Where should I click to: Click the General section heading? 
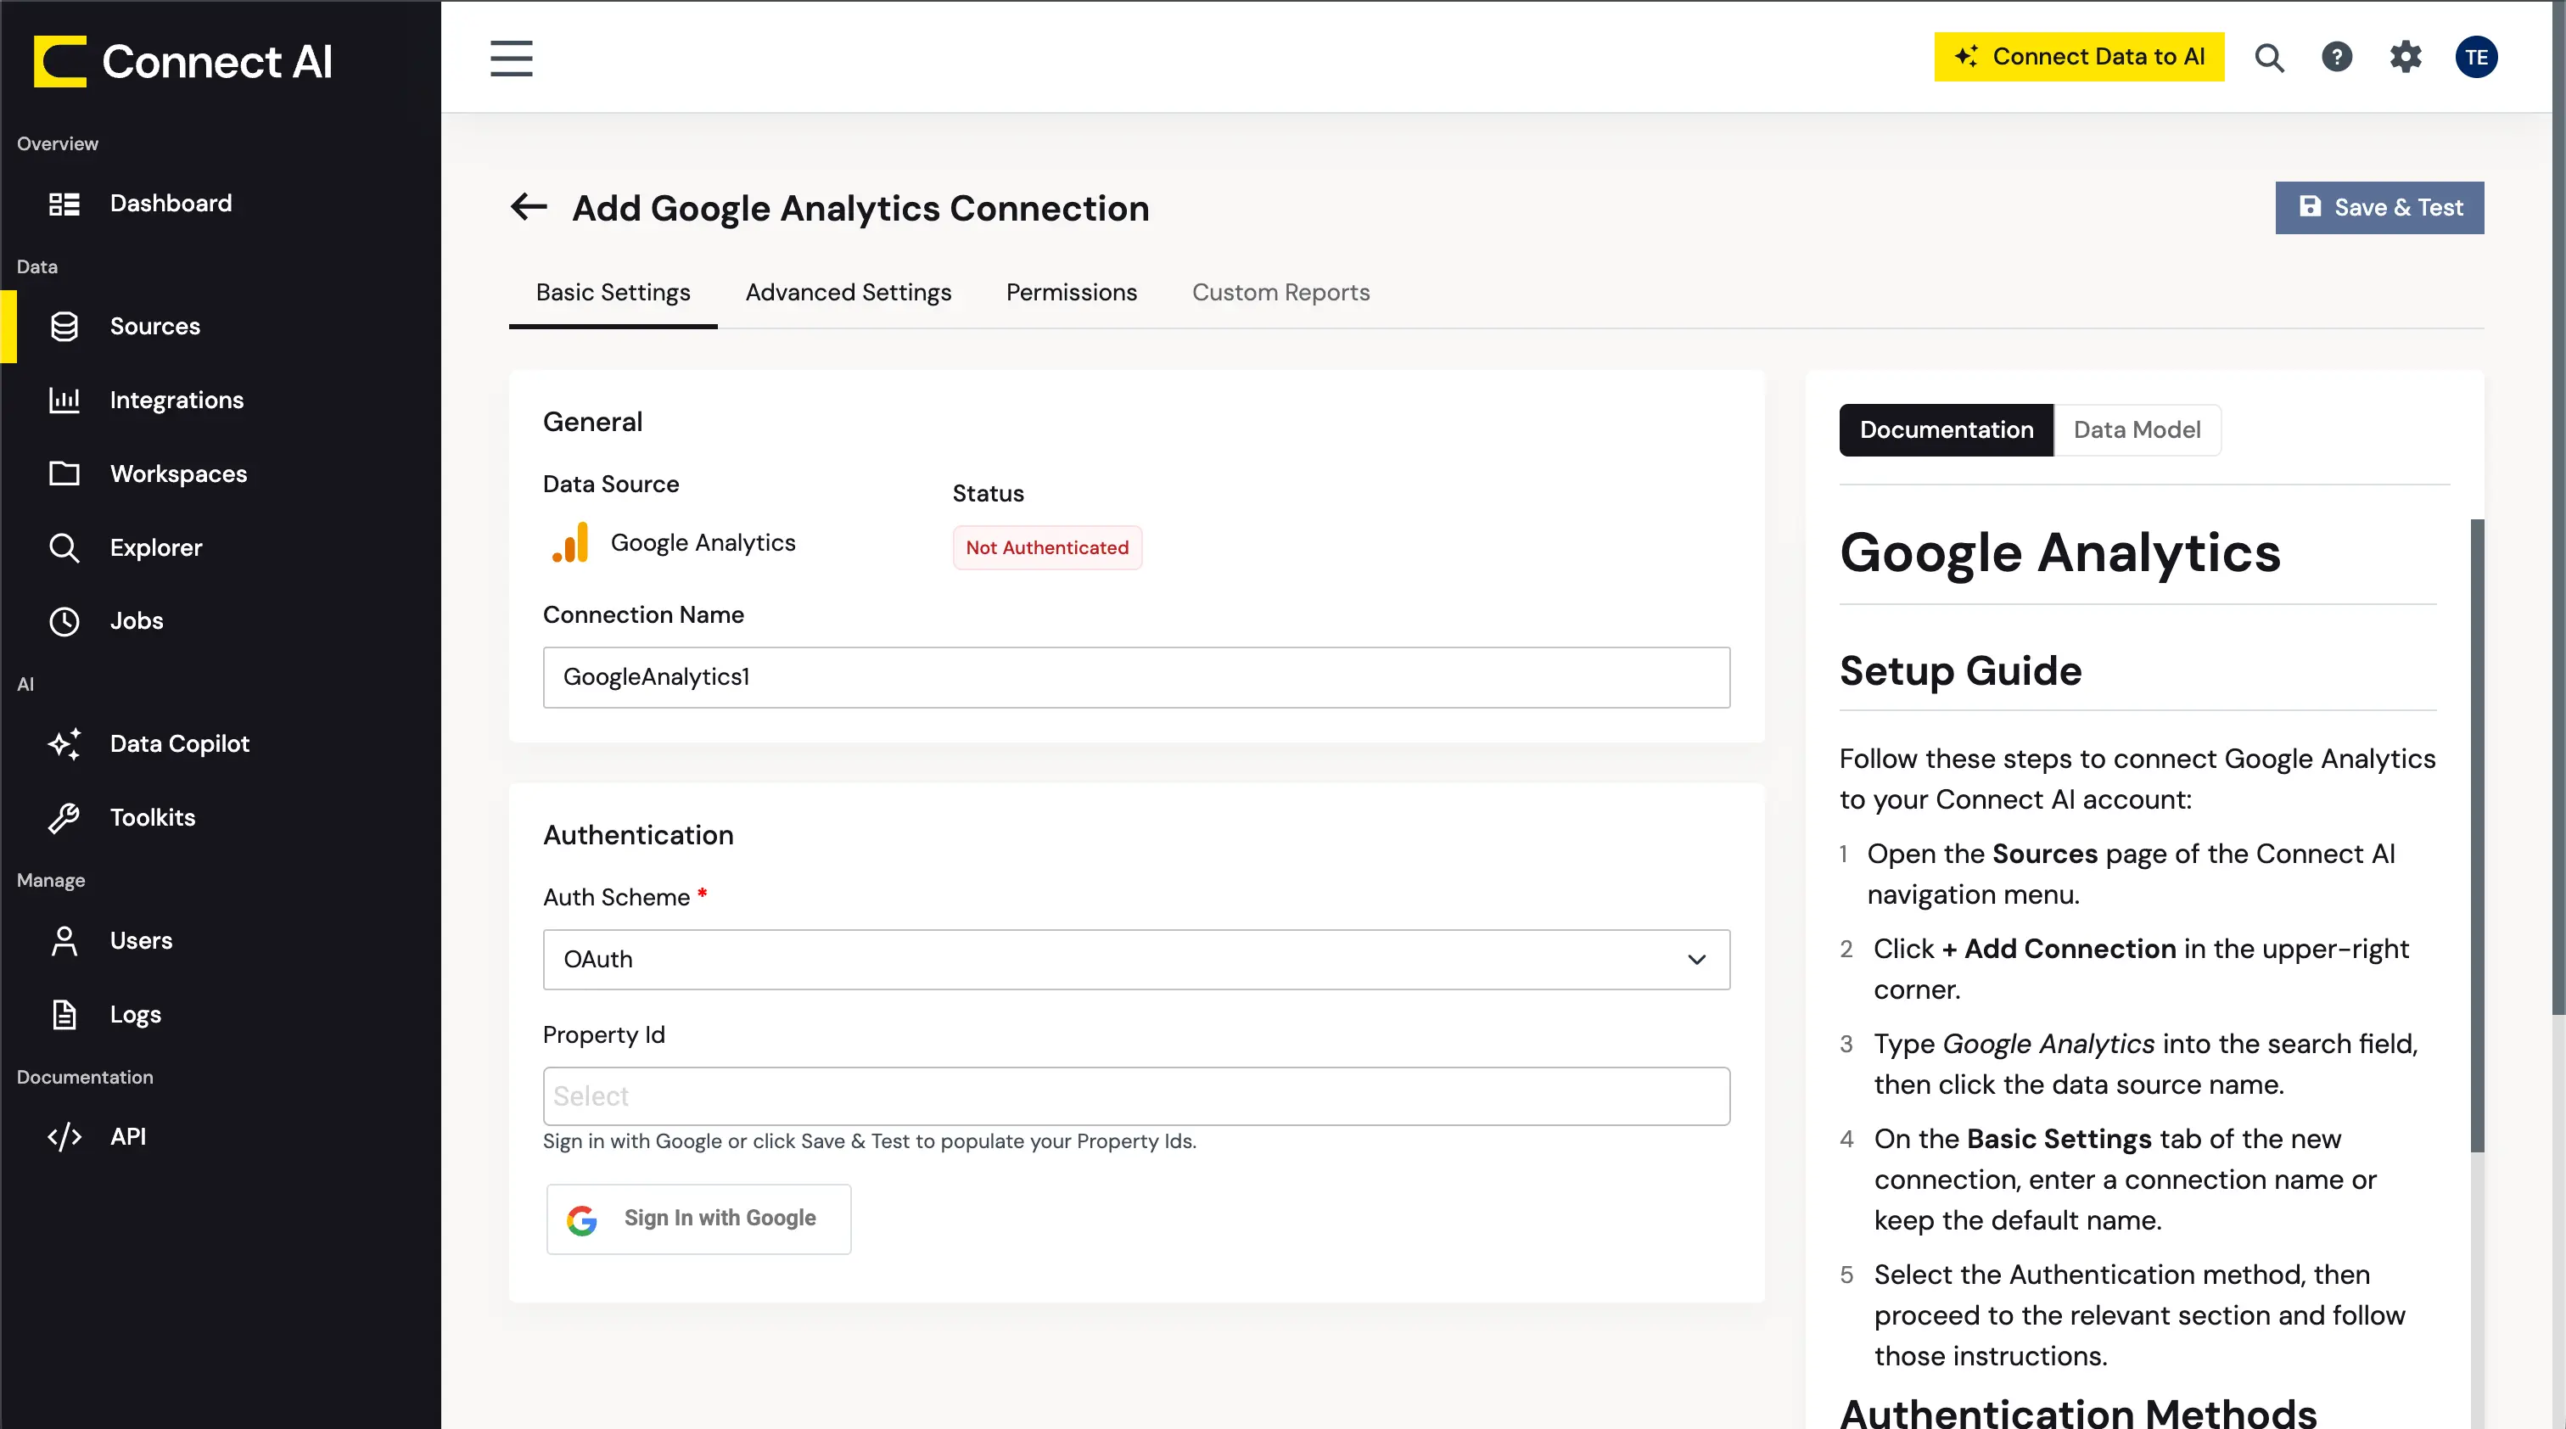click(592, 423)
